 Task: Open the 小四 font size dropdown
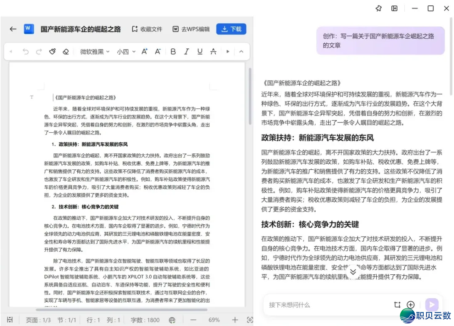(126, 52)
